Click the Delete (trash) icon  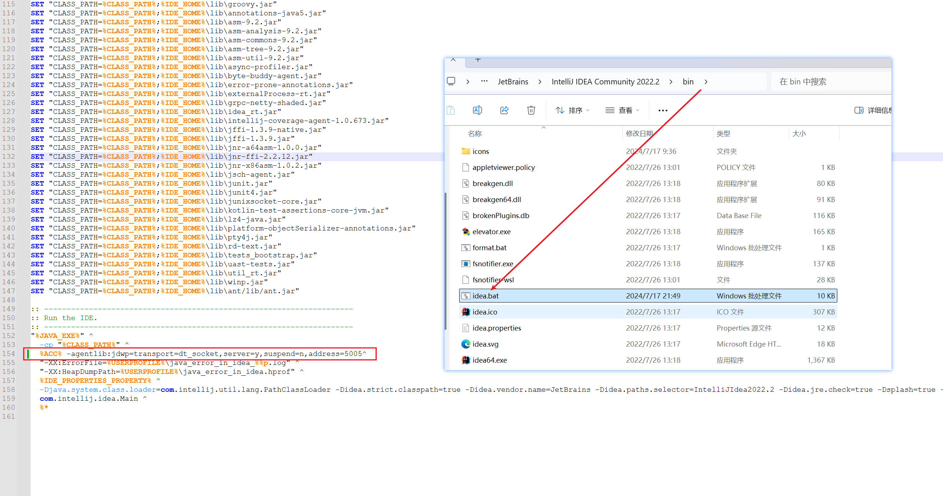(x=531, y=110)
